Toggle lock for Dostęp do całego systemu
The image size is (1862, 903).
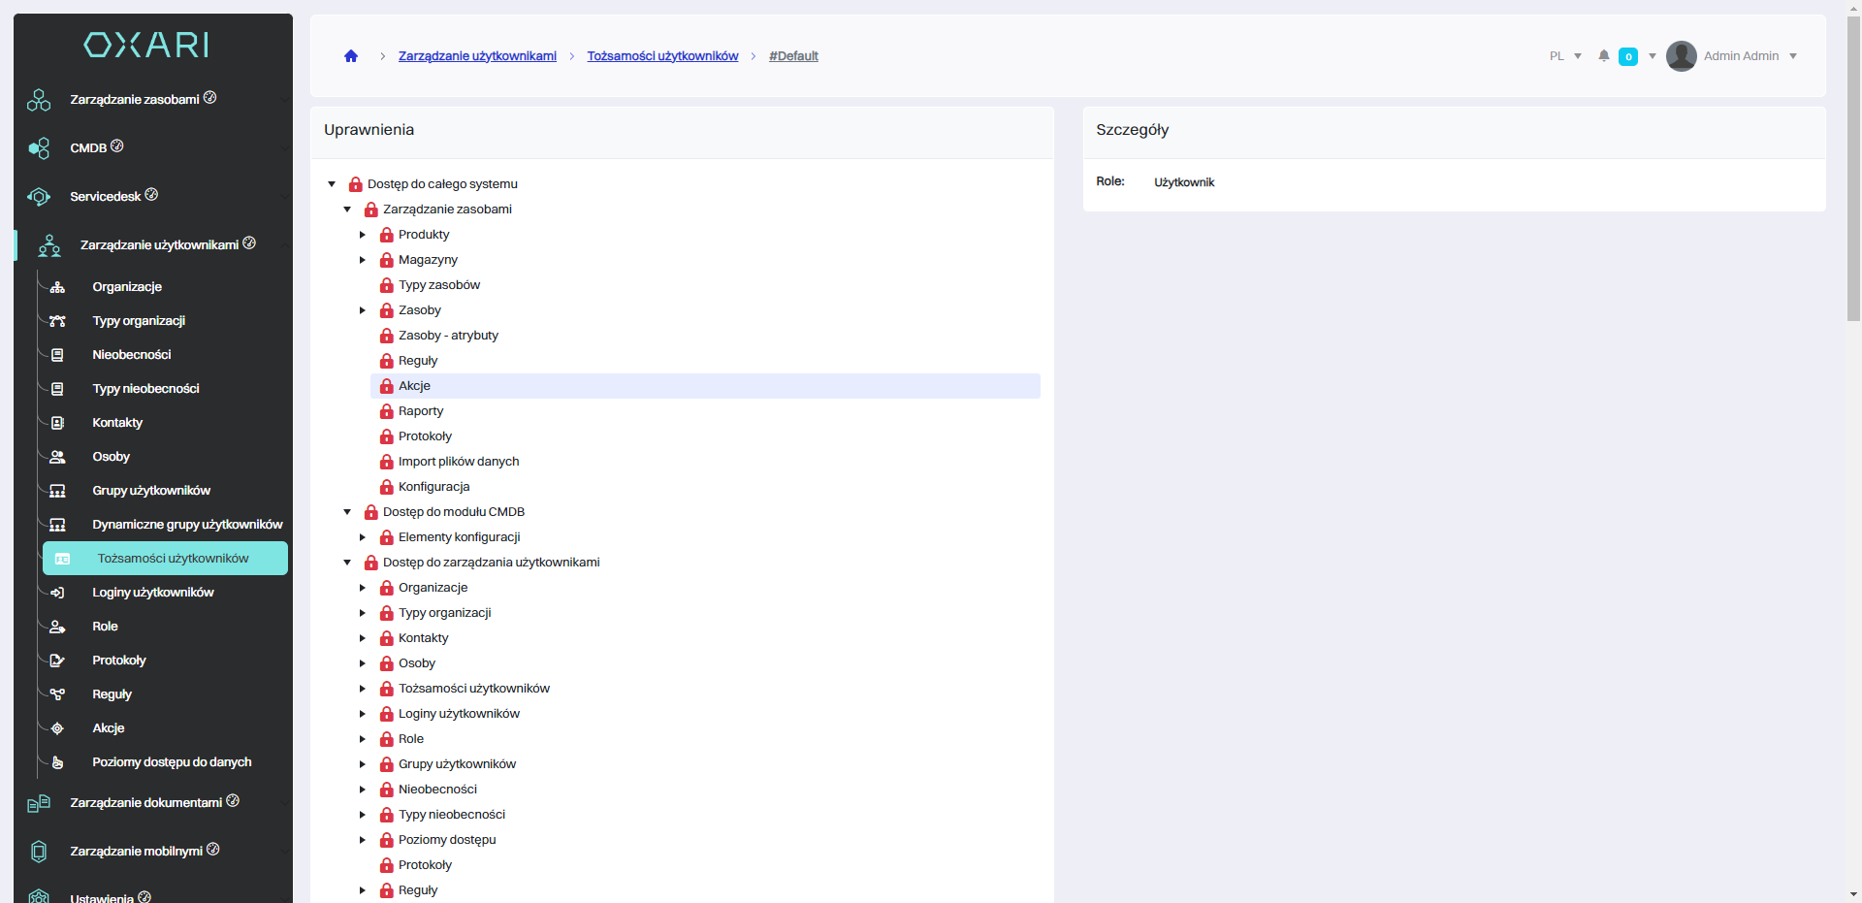[x=356, y=184]
